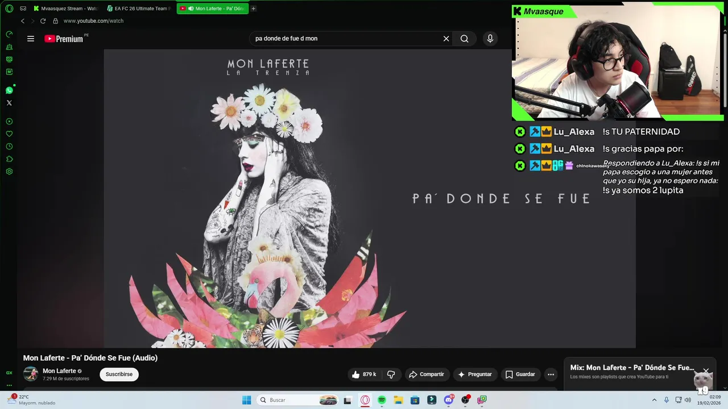The image size is (728, 409).
Task: Open extensions cube icon in sidebar
Action: (9, 159)
